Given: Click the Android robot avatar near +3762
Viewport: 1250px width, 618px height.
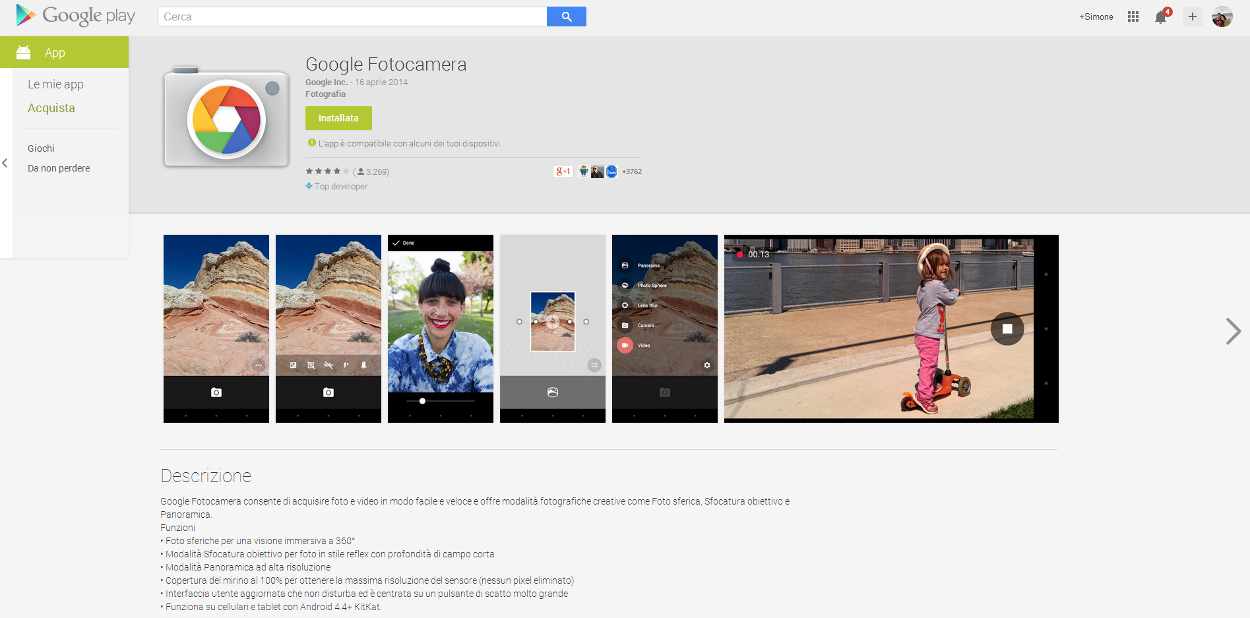Looking at the screenshot, I should tap(584, 171).
